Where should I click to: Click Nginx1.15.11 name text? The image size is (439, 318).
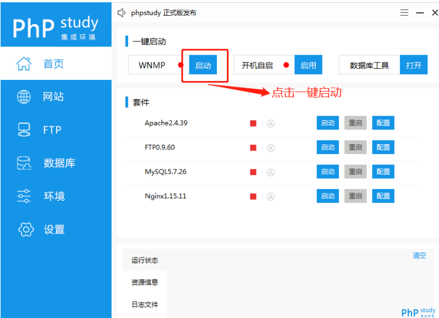165,196
